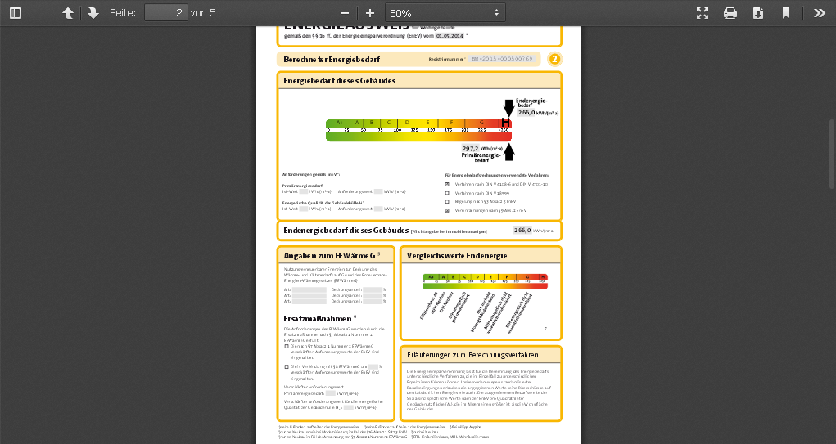Open the additional tools menu

pyautogui.click(x=820, y=13)
